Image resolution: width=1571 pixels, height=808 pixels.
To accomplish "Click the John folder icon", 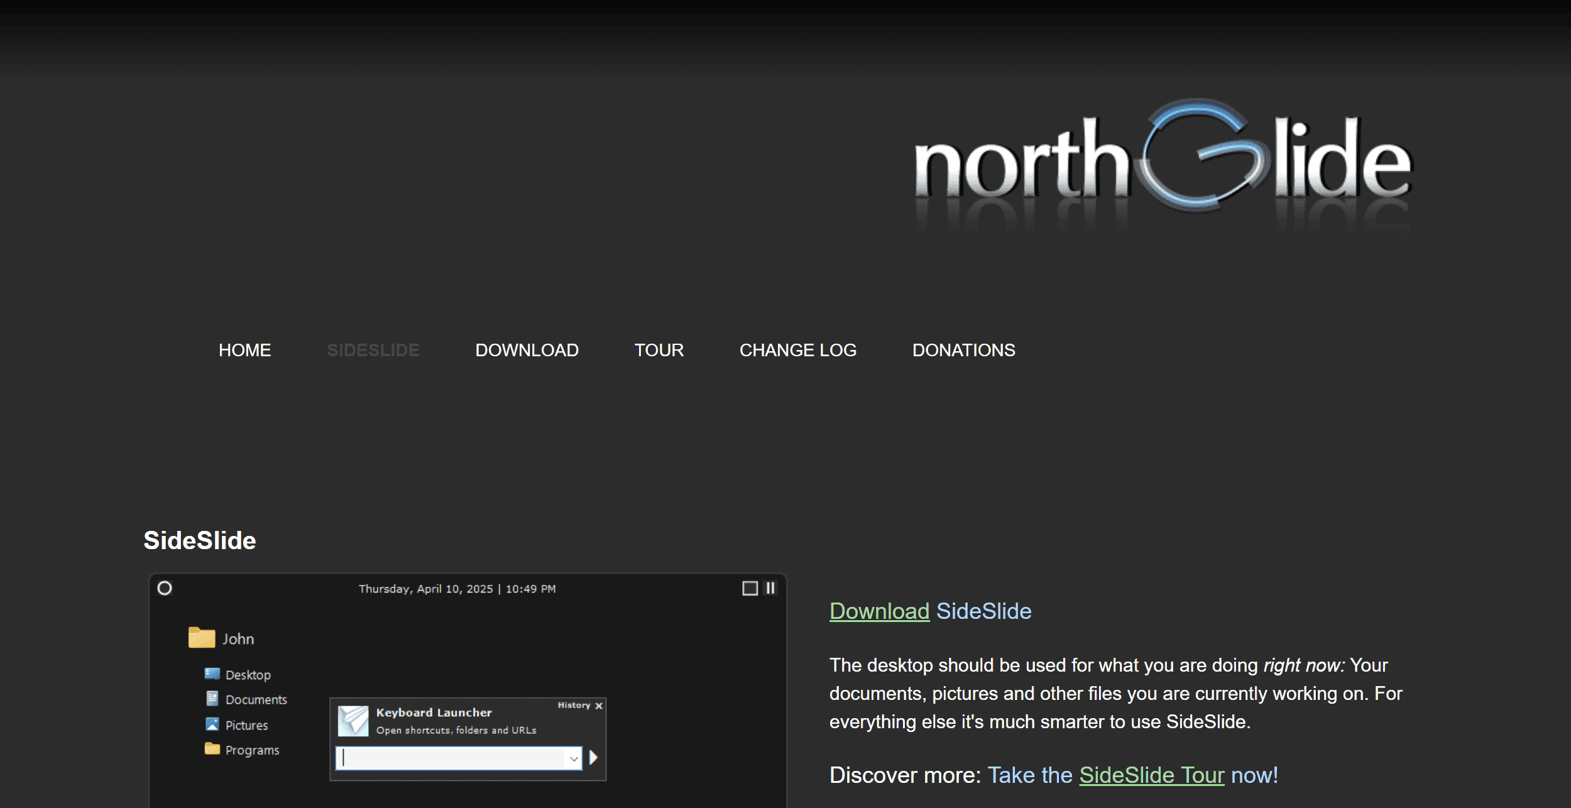I will tap(202, 638).
